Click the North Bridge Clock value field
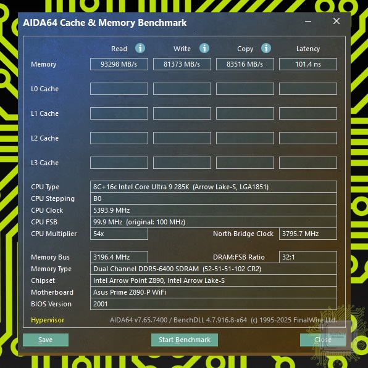Image resolution: width=368 pixels, height=368 pixels. [308, 234]
